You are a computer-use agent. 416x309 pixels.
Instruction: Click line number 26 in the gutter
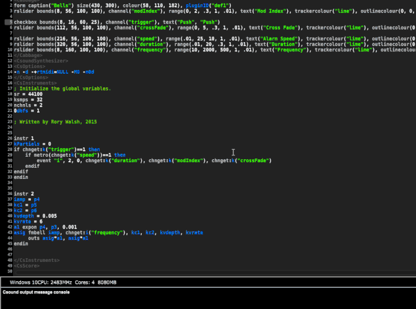coord(10,138)
